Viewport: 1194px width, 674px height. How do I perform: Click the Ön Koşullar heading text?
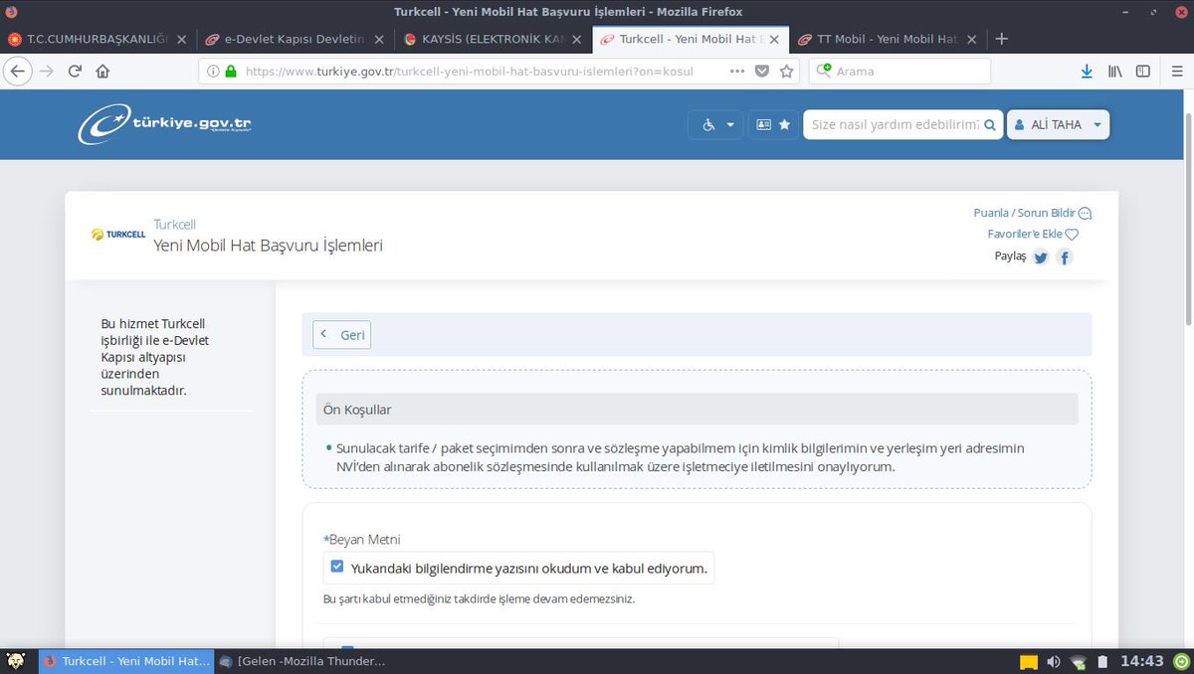[x=357, y=410]
